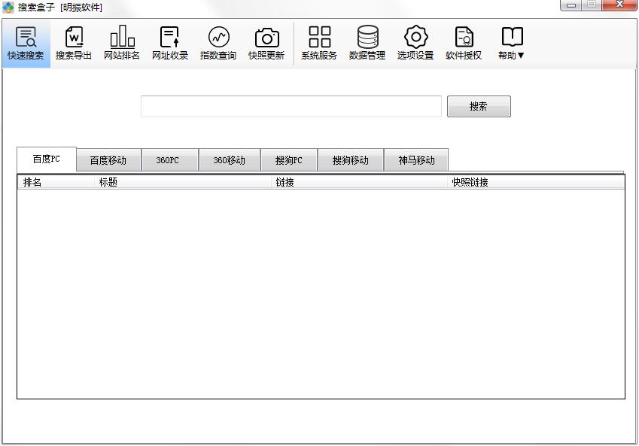Select the 搜狗PC tab

pos(289,160)
